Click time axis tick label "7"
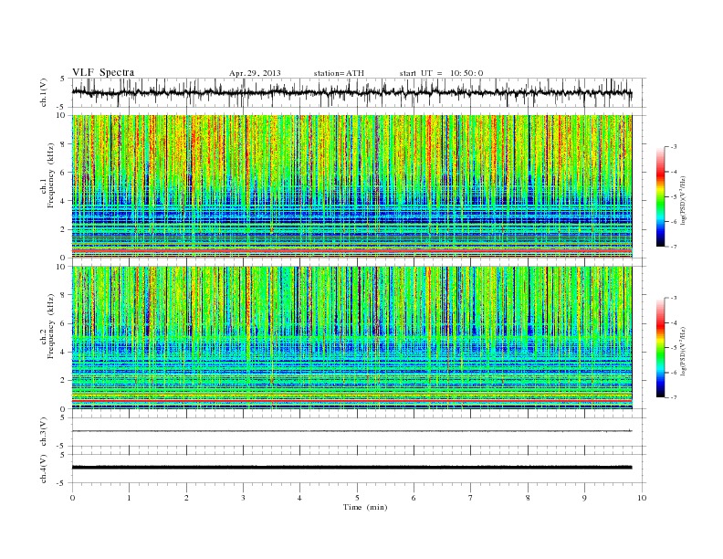Screen dimensions: 723x559 pyautogui.click(x=471, y=498)
